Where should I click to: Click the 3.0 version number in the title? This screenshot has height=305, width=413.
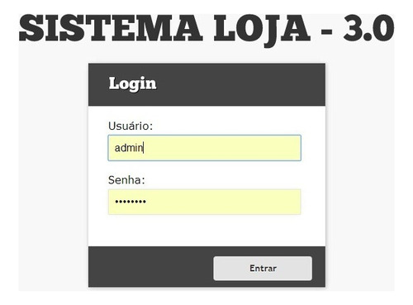pos(368,28)
